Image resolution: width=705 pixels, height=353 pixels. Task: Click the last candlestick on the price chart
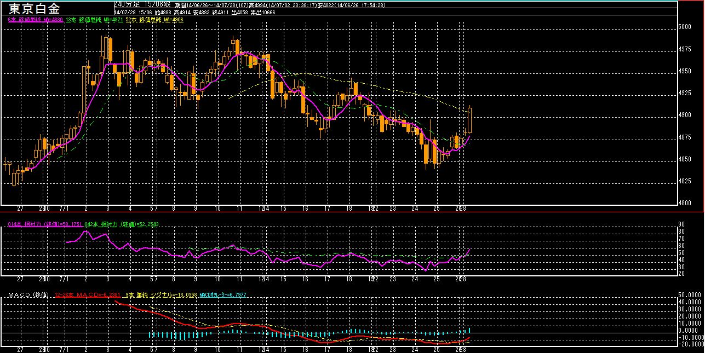tap(469, 119)
